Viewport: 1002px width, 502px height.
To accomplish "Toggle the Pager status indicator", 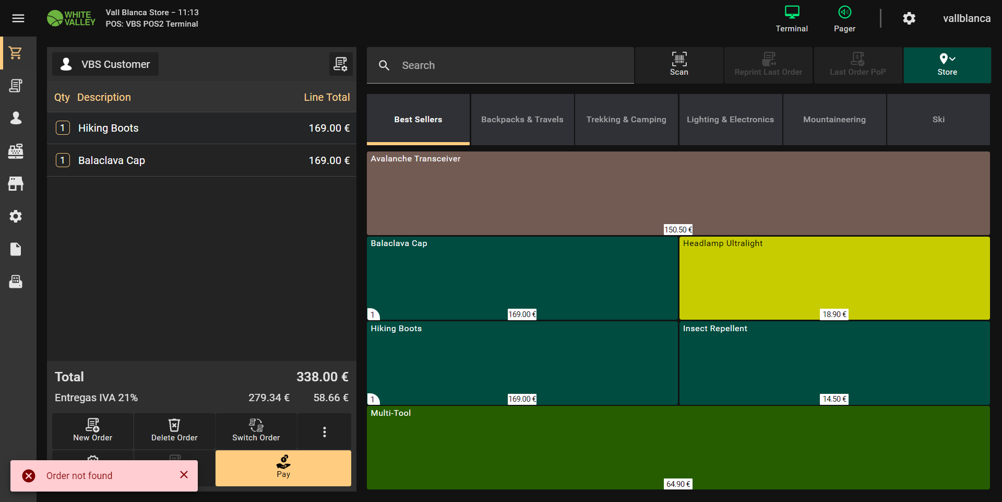I will pyautogui.click(x=844, y=19).
